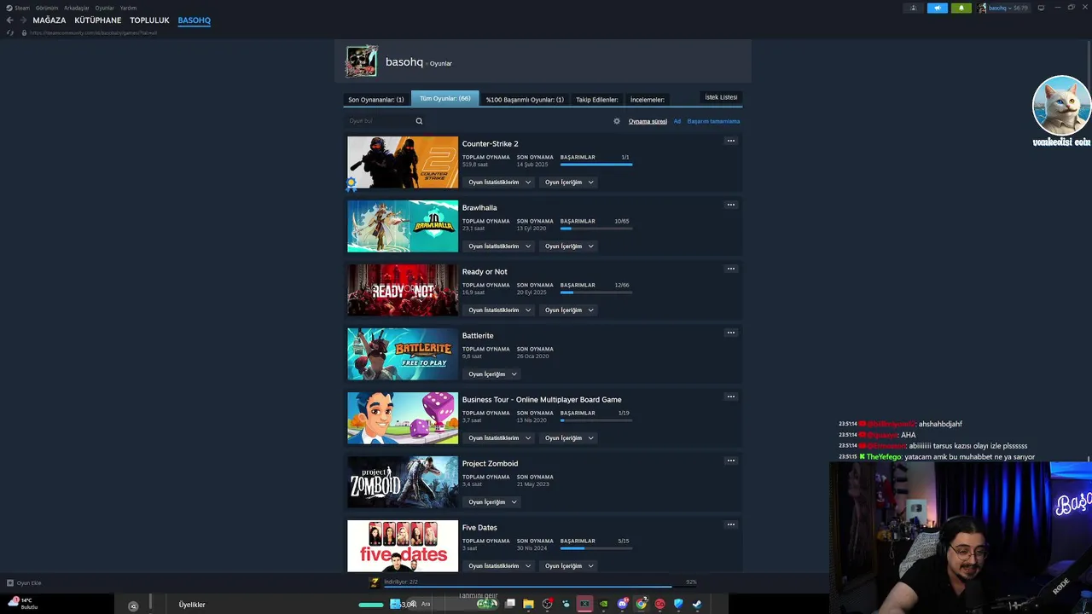Expand Oyun İstatistiklerim for Counter-Strike 2
Screen dimensions: 1092x614
tap(499, 182)
